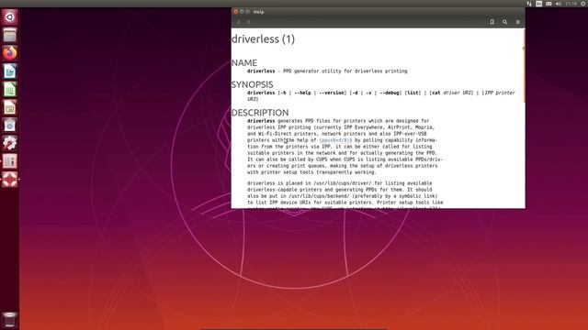Open LibreOffice Writer from the dock
Screen dimensions: 588x330
tap(10, 71)
